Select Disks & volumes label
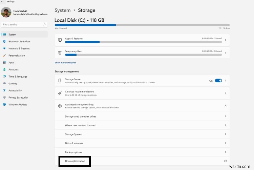Screen dimensions: 254x170 pos(74,143)
